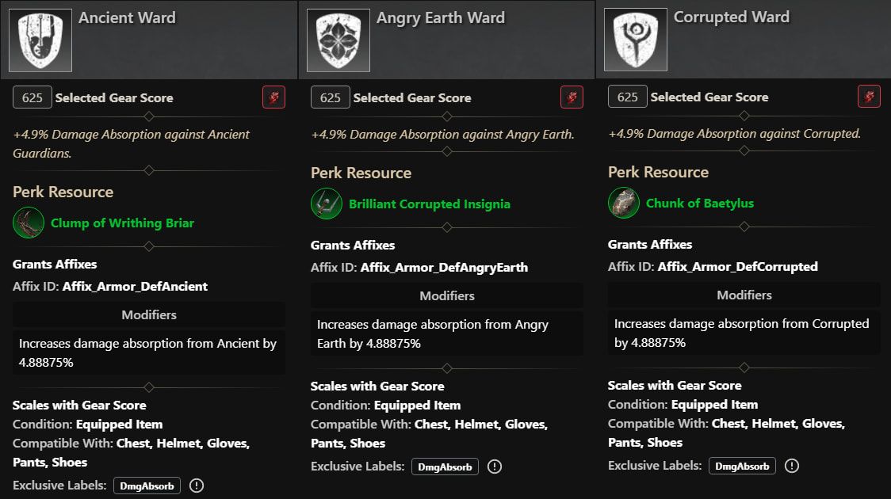The image size is (891, 499).
Task: Open the Clump of Writhing Briar link
Action: click(122, 223)
